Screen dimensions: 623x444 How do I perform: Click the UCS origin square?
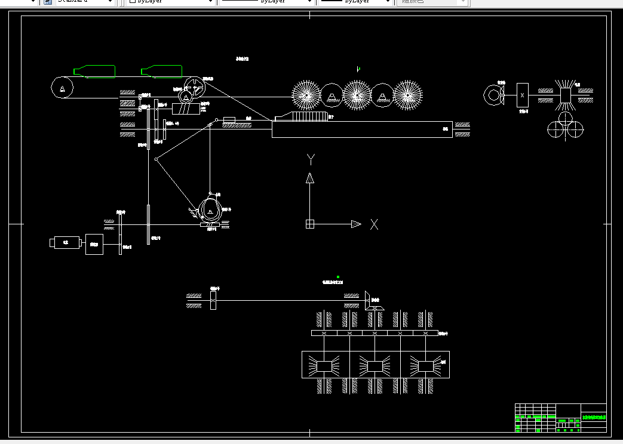[310, 224]
